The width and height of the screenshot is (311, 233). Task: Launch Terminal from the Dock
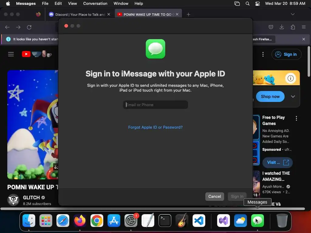click(x=165, y=221)
